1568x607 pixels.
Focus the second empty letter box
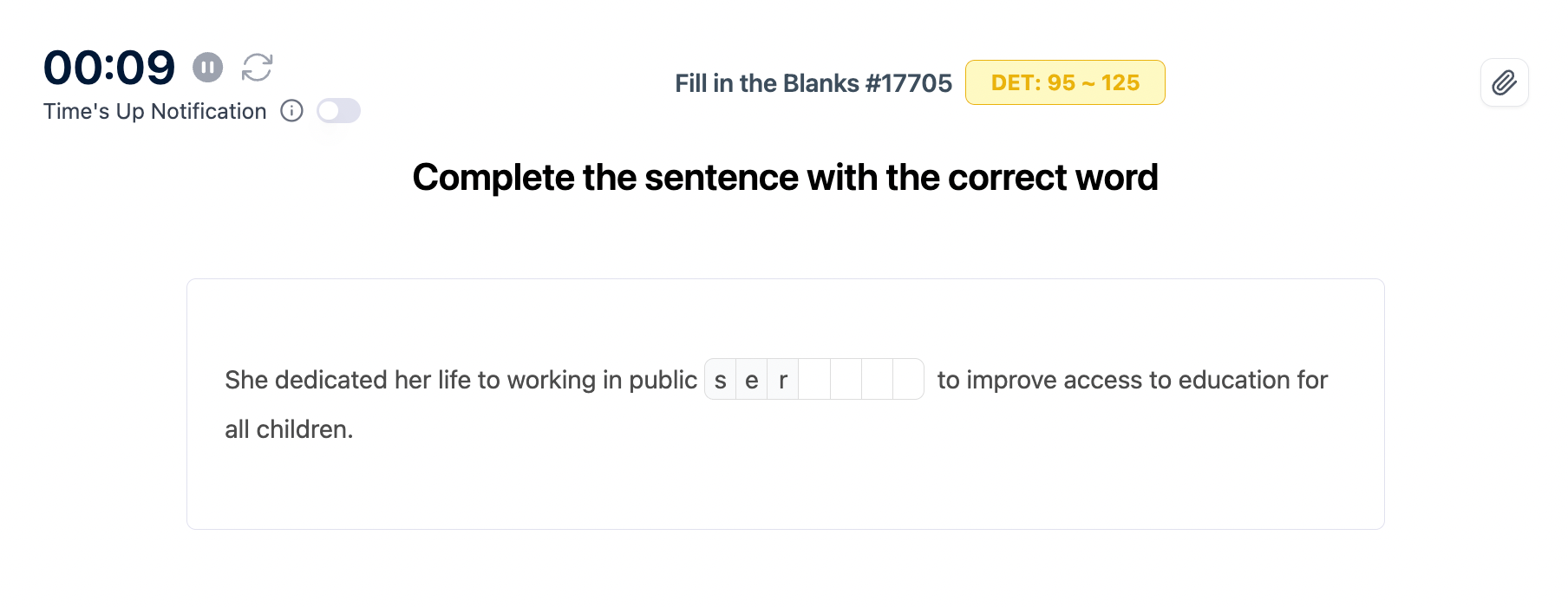pyautogui.click(x=846, y=380)
